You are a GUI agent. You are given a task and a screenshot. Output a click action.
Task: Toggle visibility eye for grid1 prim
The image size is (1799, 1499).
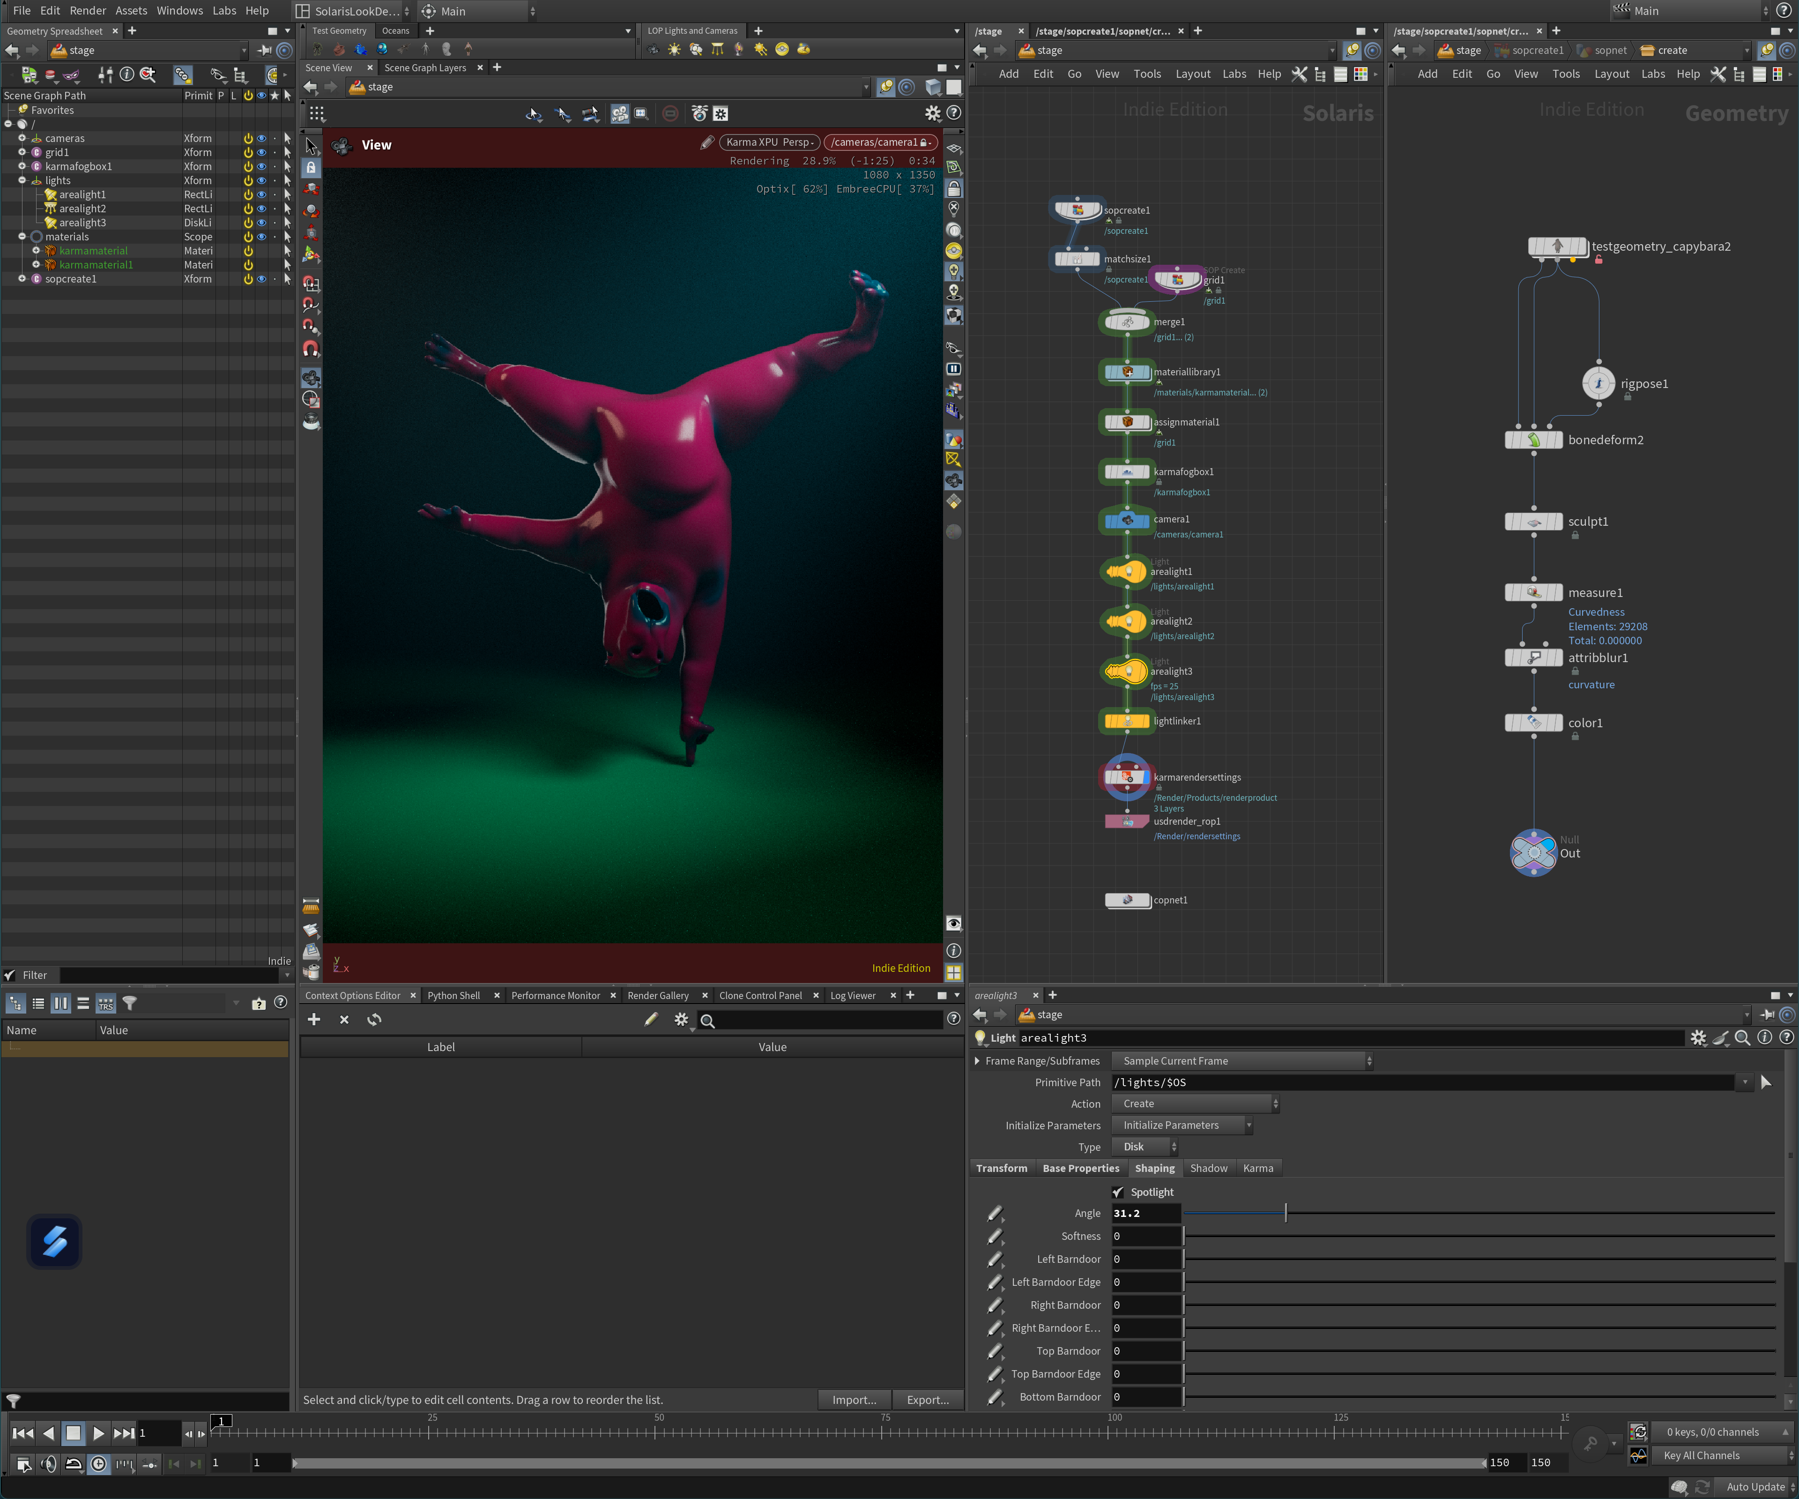pyautogui.click(x=261, y=153)
